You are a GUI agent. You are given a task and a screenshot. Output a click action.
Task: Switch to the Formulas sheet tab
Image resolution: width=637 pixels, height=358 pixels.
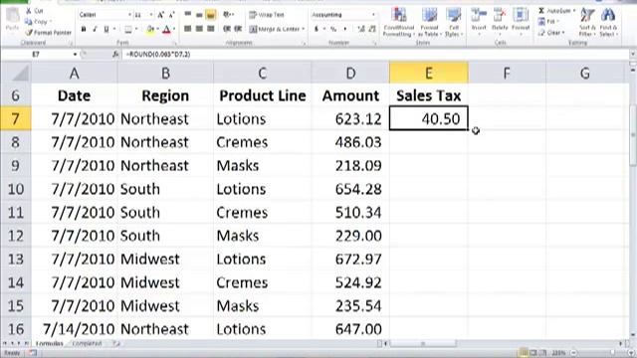click(x=49, y=344)
